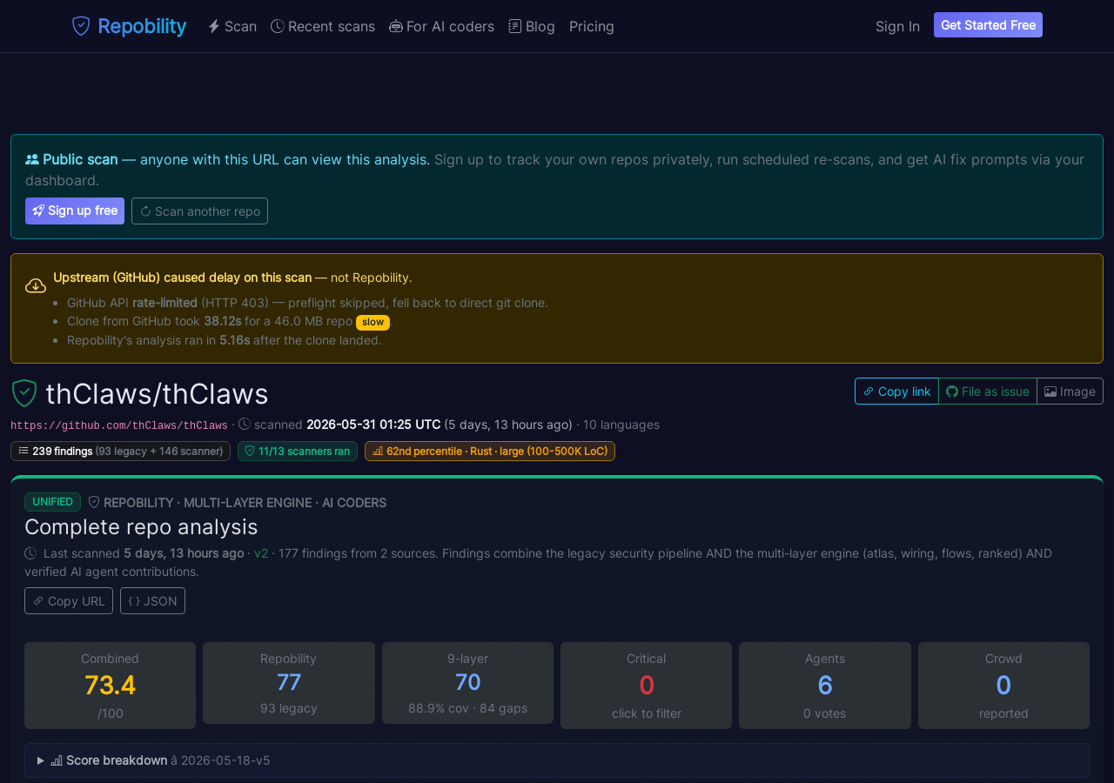Click the bar chart icon in Score breakdown
1114x783 pixels.
pos(57,760)
